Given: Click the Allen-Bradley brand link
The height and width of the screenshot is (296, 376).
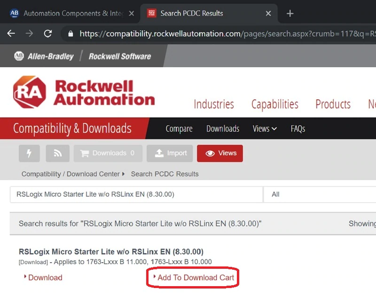Looking at the screenshot, I should tap(44, 56).
